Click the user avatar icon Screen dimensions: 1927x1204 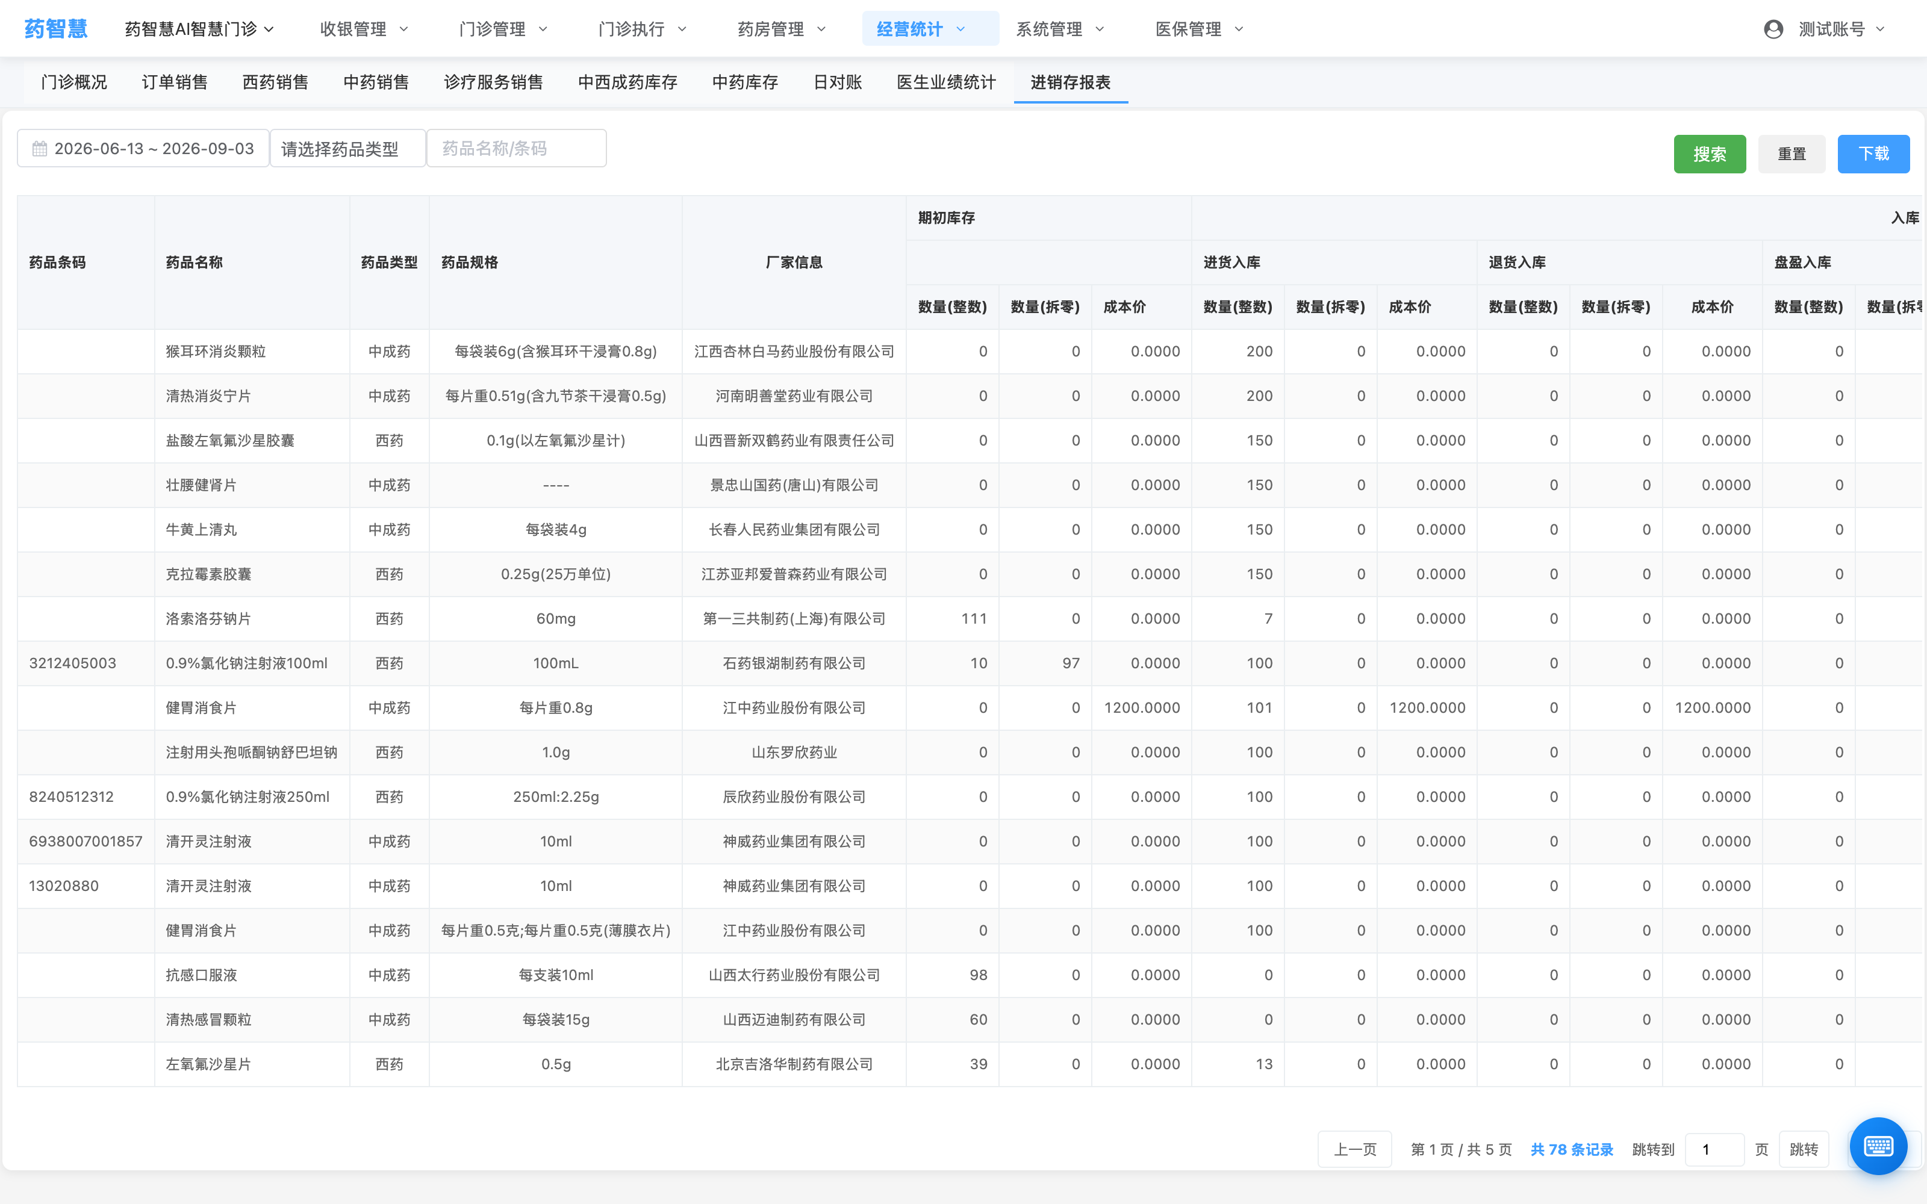point(1773,29)
